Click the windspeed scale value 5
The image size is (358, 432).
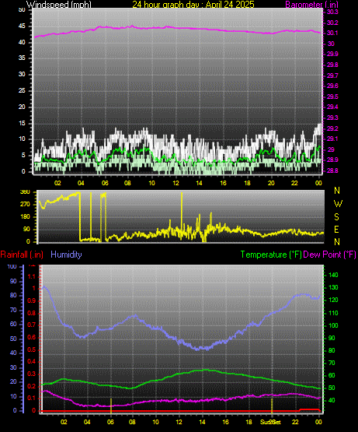pyautogui.click(x=23, y=156)
